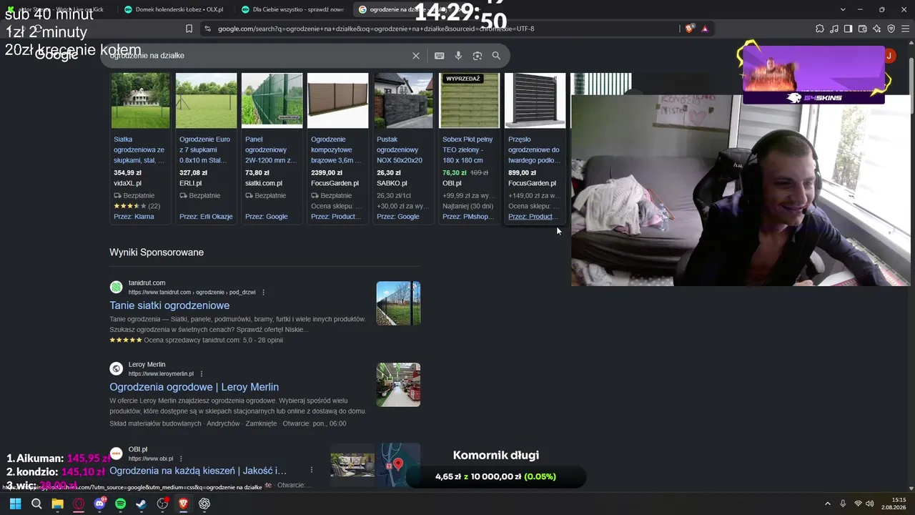Open Ogrodzenia ogrodowe Leroy Merlin result

pyautogui.click(x=194, y=387)
